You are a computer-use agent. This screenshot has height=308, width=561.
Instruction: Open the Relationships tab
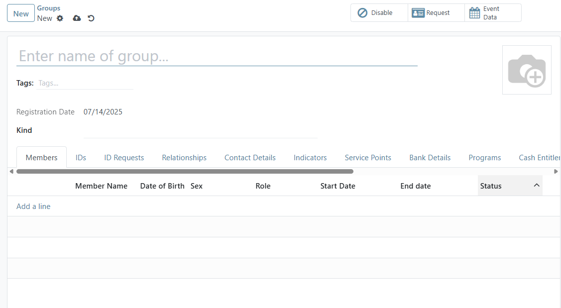pyautogui.click(x=184, y=157)
